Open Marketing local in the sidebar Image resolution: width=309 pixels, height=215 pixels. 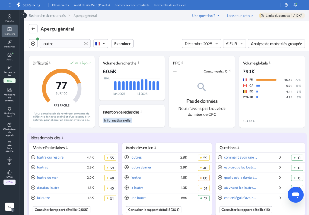pos(9,112)
